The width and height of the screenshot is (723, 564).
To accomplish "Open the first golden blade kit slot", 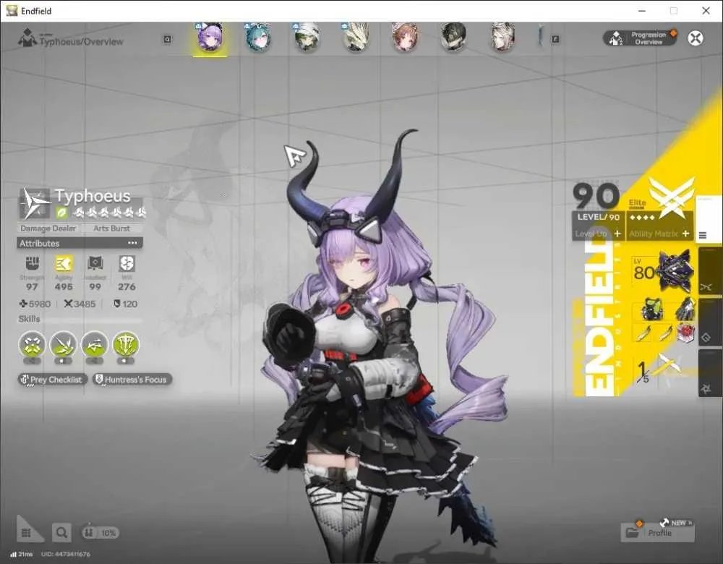I will coord(643,333).
